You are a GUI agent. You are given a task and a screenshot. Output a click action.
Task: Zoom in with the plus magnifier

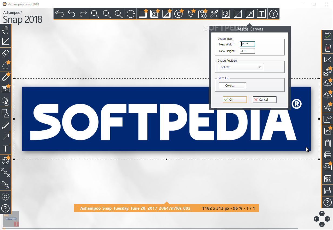point(119,14)
